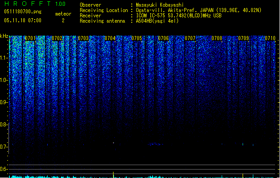Click the 0701 time marker

tap(30, 38)
